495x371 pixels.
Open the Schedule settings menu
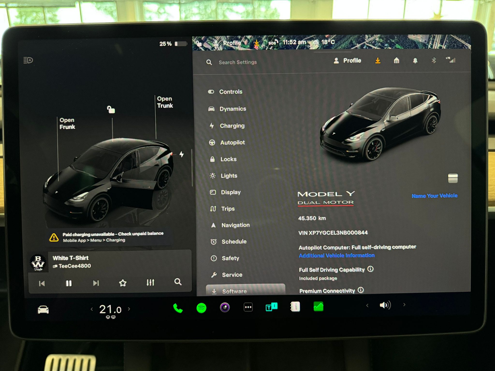229,242
